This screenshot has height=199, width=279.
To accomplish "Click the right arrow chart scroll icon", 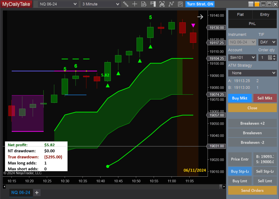I will [200, 17].
